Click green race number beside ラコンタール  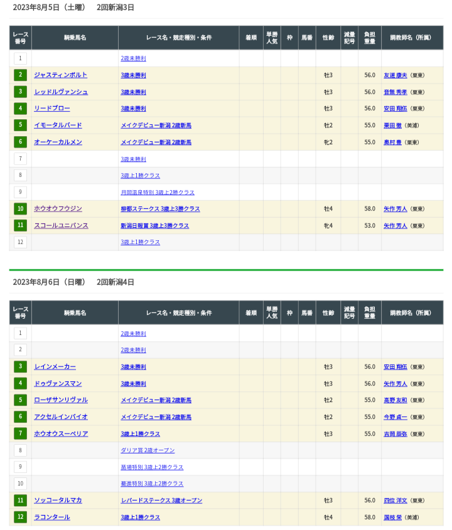[x=20, y=517]
